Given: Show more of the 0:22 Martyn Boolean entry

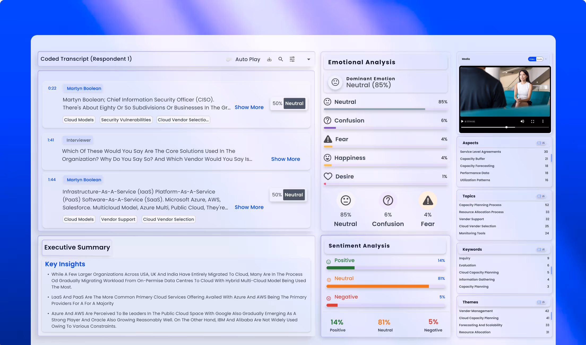Looking at the screenshot, I should (x=249, y=107).
